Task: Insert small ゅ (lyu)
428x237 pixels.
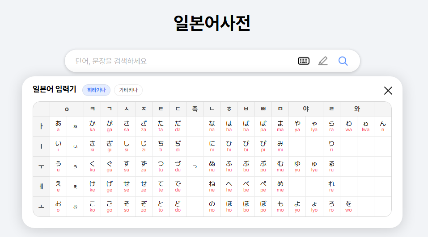Action: [314, 166]
